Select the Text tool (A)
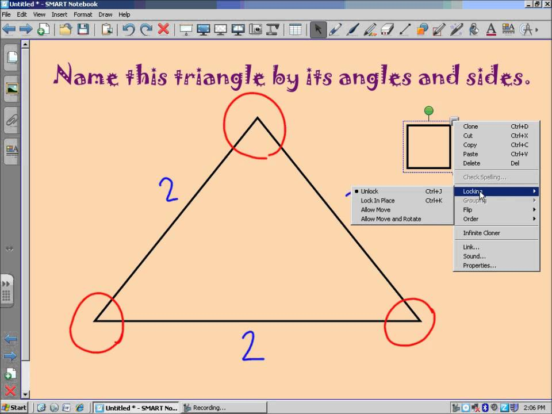The image size is (552, 414). pos(491,29)
